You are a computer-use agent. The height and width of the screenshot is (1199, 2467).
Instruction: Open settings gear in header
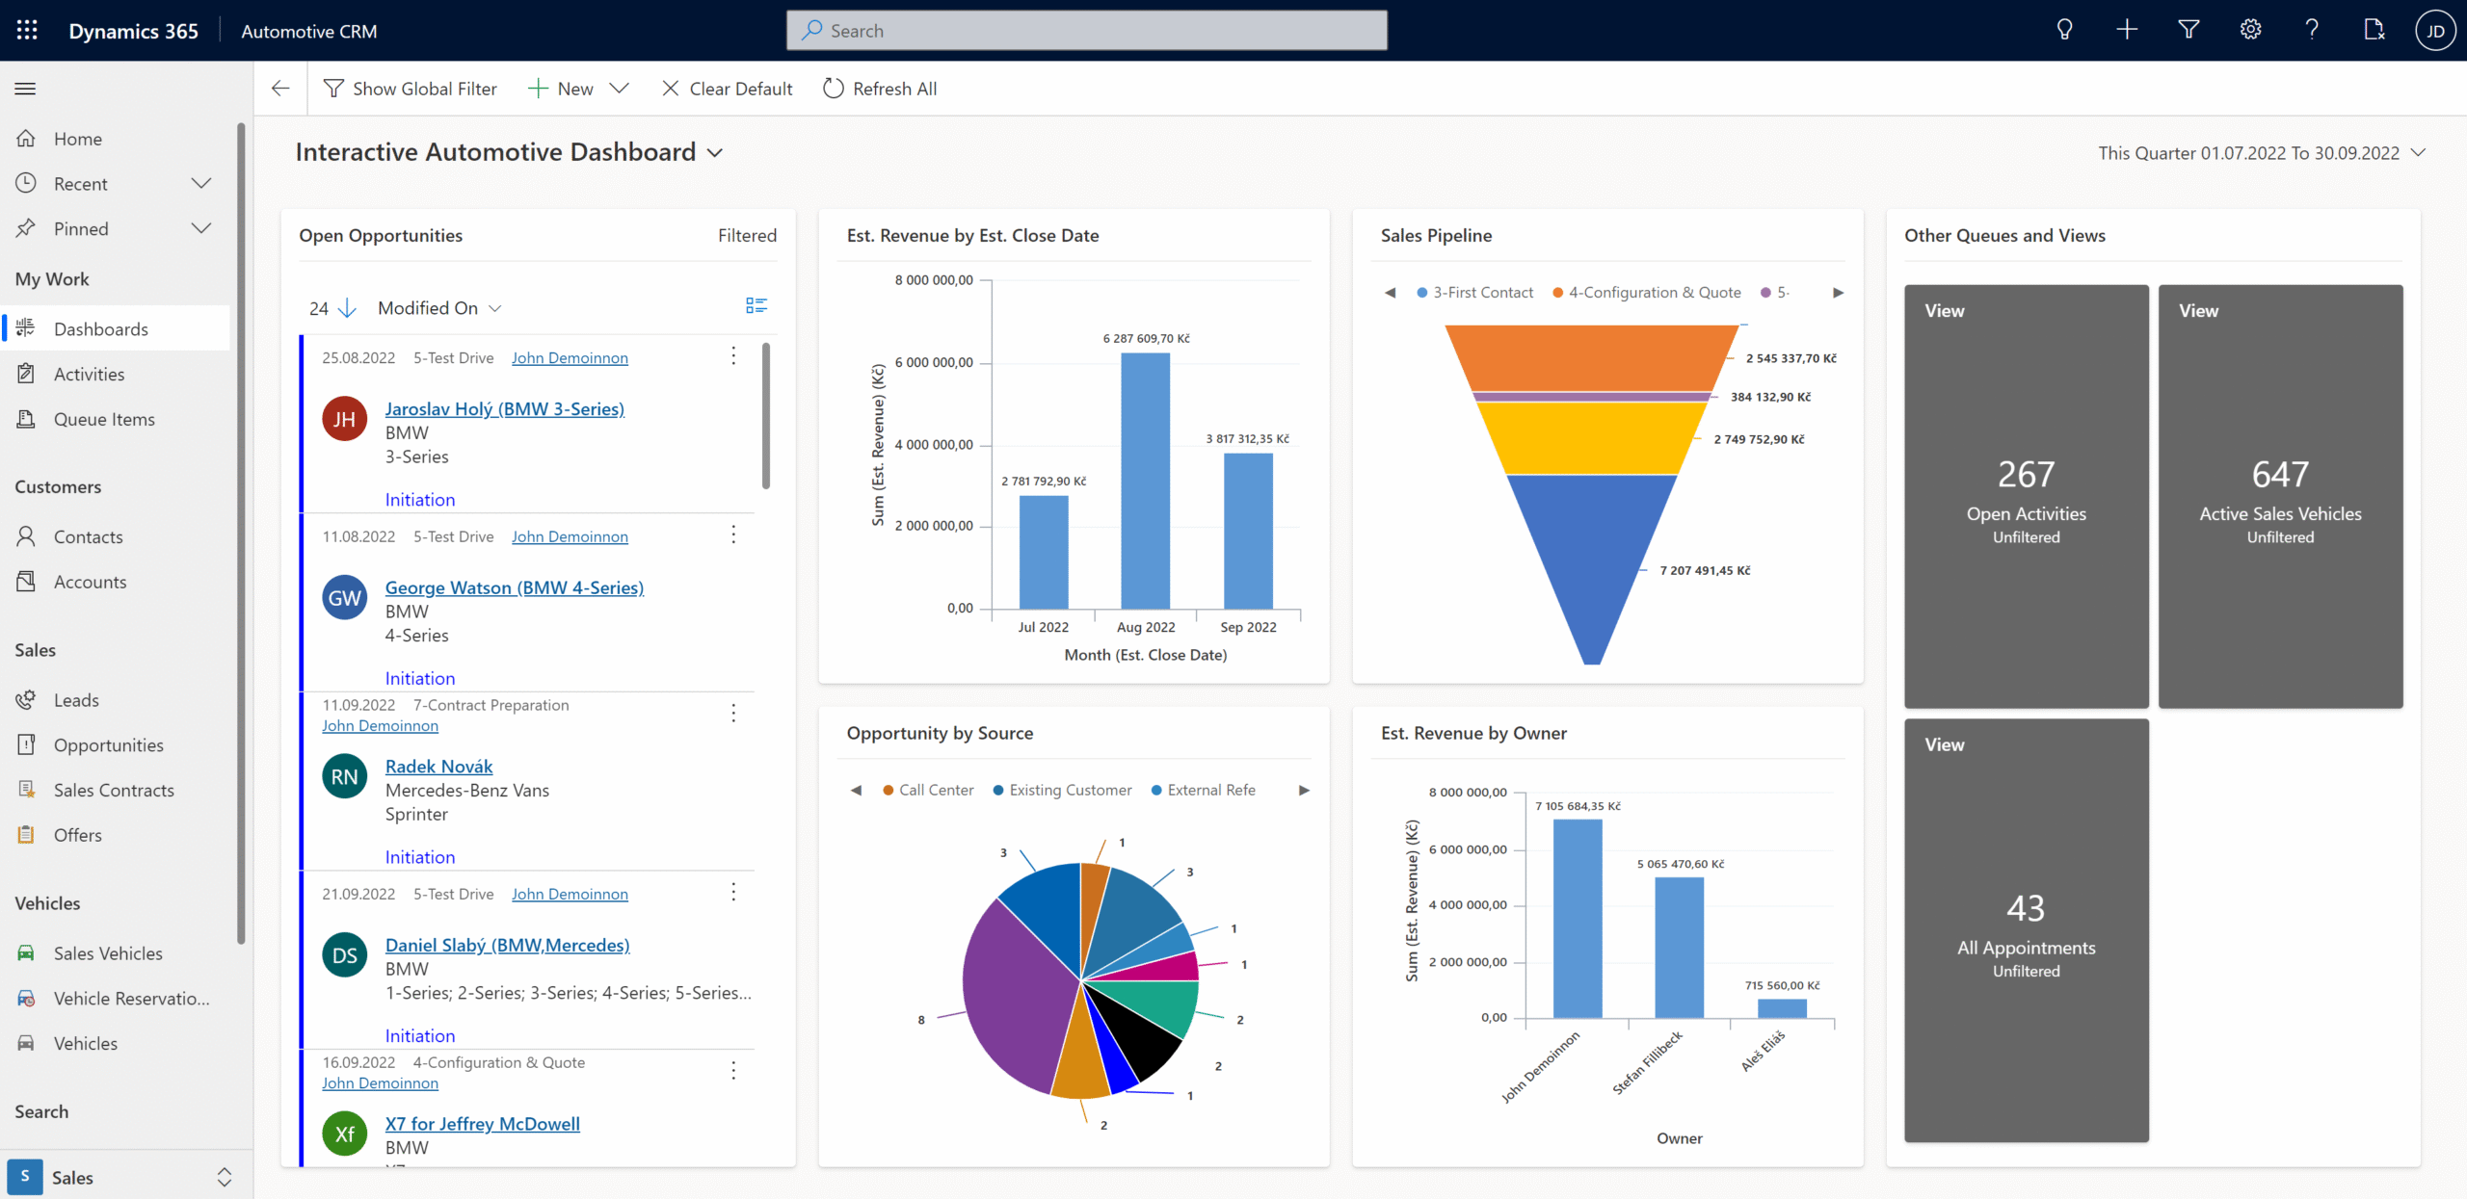[2250, 30]
